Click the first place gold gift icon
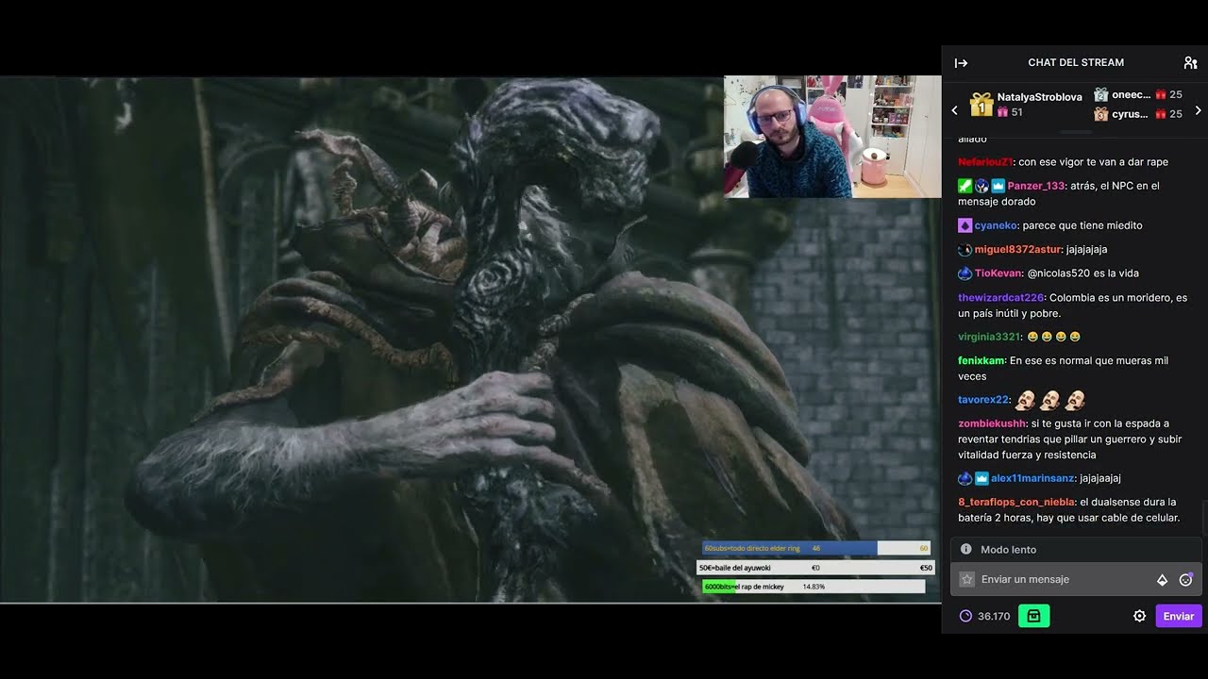The width and height of the screenshot is (1208, 679). pos(981,105)
